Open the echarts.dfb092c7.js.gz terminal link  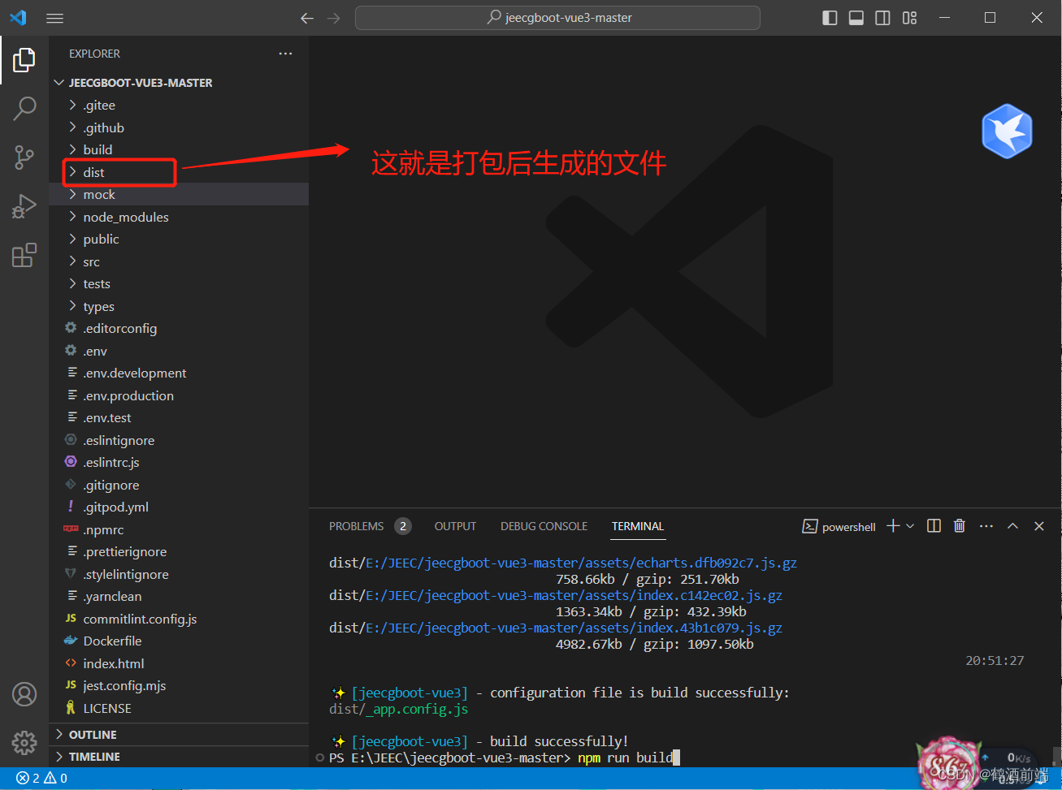tap(581, 563)
